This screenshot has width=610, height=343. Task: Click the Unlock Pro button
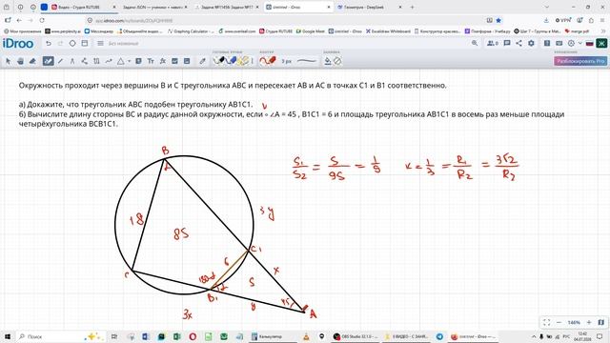point(580,61)
